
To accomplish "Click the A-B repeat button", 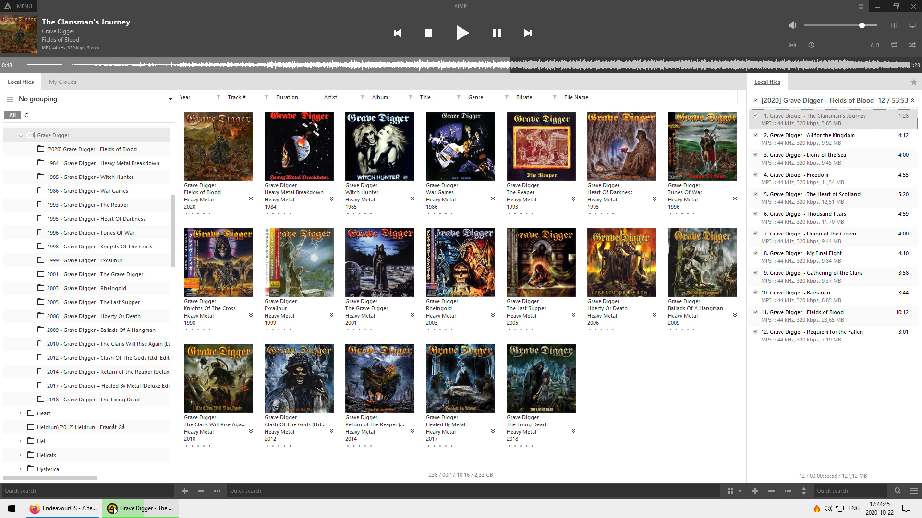I will pos(875,45).
